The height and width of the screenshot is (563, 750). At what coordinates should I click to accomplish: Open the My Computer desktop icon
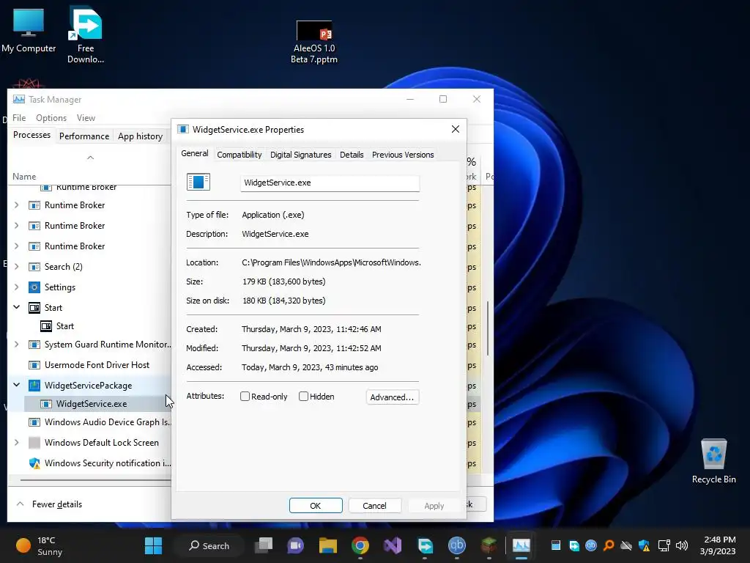pyautogui.click(x=29, y=29)
